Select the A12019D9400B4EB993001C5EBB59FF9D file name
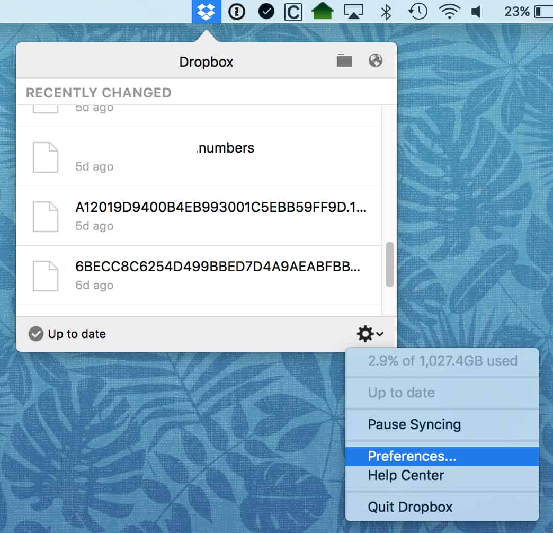Viewport: 553px width, 533px height. tap(221, 207)
